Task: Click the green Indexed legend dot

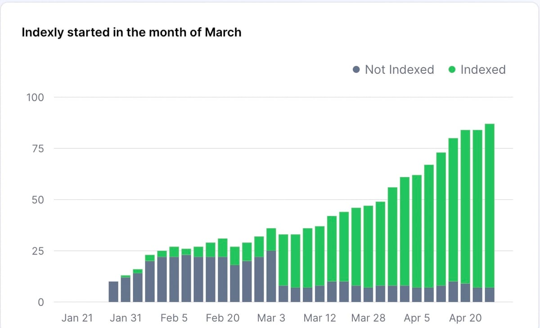Action: point(452,70)
